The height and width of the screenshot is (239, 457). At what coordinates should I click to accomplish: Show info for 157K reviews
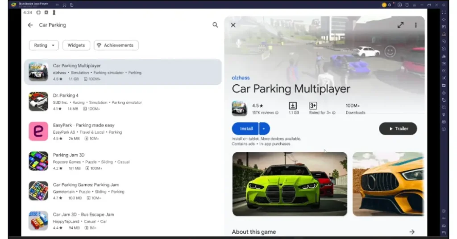[x=277, y=113]
